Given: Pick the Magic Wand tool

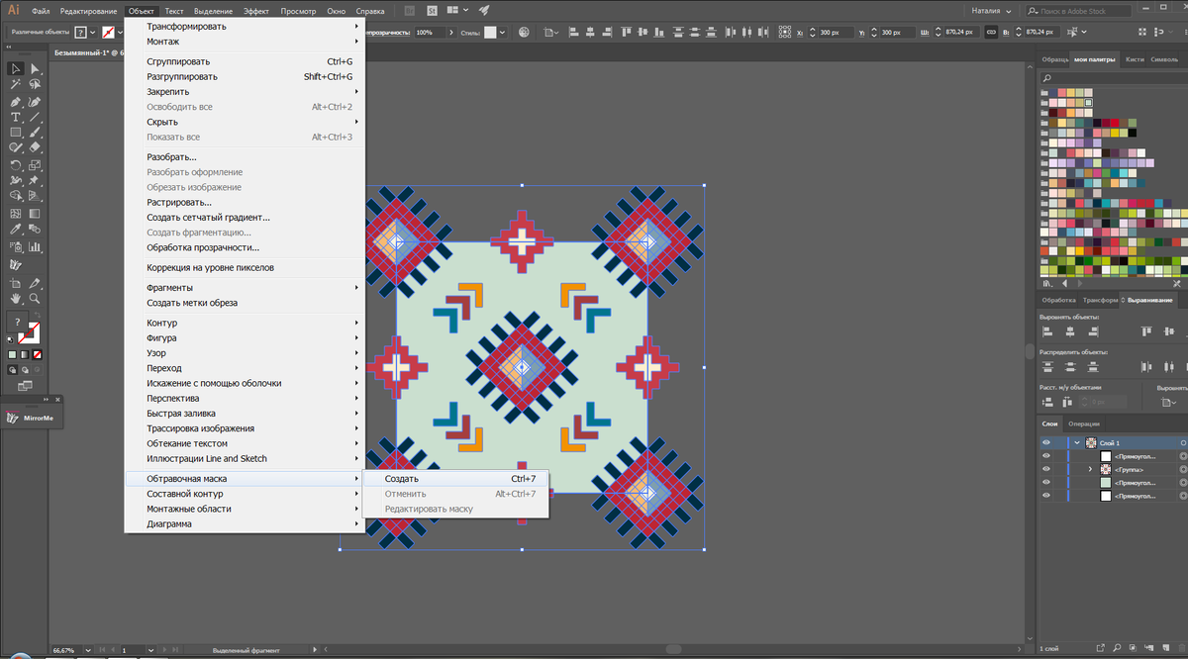Looking at the screenshot, I should [x=16, y=84].
